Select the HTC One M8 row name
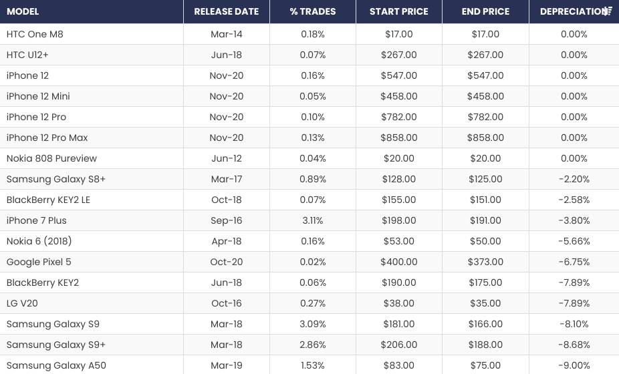Image resolution: width=619 pixels, height=374 pixels. 35,34
